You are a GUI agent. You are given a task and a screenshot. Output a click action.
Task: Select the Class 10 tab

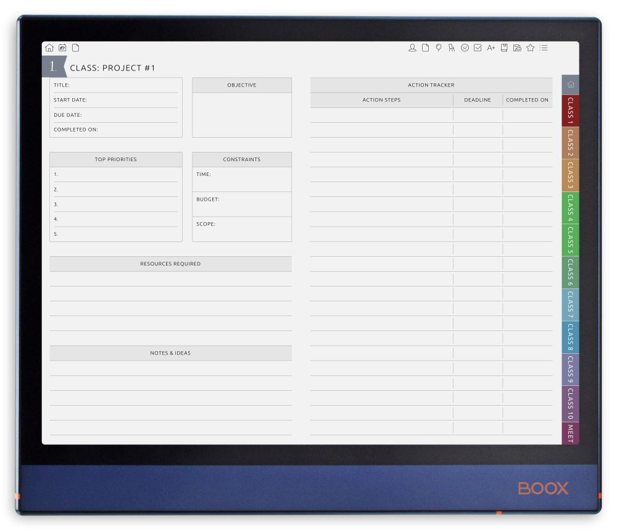coord(569,402)
